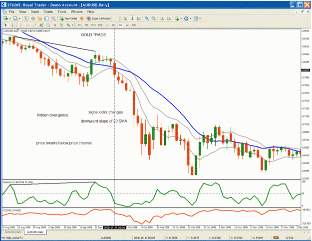Toggle chart Auto Scroll
Screen dimensions: 312x241
pos(162,18)
